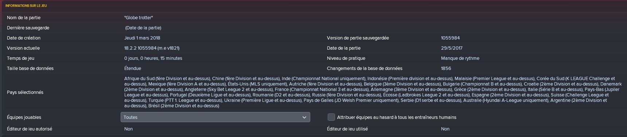Click the current version 18.2.2 value
The height and width of the screenshot is (137, 627).
click(152, 48)
